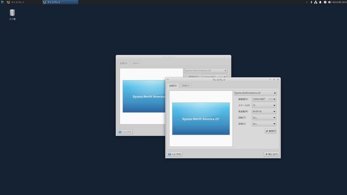Screen dimensions: 347x195
Task: Select monitor preview rectangle in front window
Action: (x=201, y=119)
